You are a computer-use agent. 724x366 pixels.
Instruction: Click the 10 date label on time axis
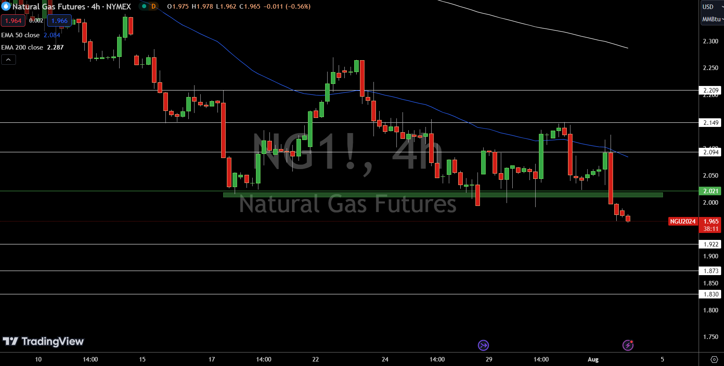pyautogui.click(x=38, y=359)
